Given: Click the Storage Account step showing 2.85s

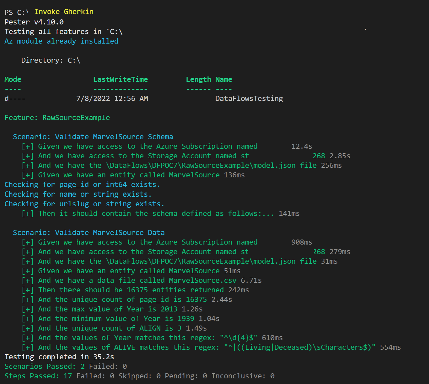Looking at the screenshot, I should tap(186, 156).
